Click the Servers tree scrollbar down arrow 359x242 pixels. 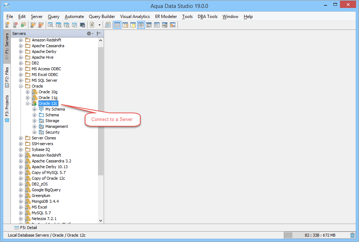[100, 221]
